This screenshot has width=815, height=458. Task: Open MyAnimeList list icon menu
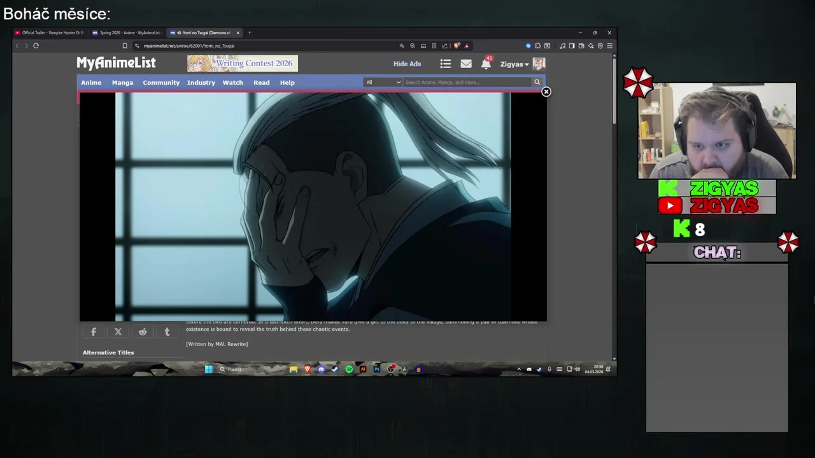(446, 64)
